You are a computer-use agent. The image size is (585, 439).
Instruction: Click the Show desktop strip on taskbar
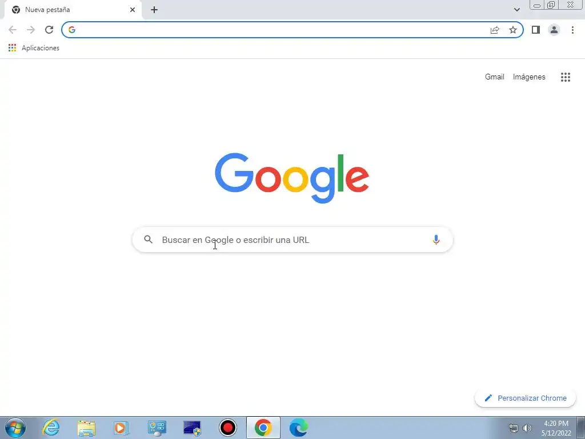(581, 428)
